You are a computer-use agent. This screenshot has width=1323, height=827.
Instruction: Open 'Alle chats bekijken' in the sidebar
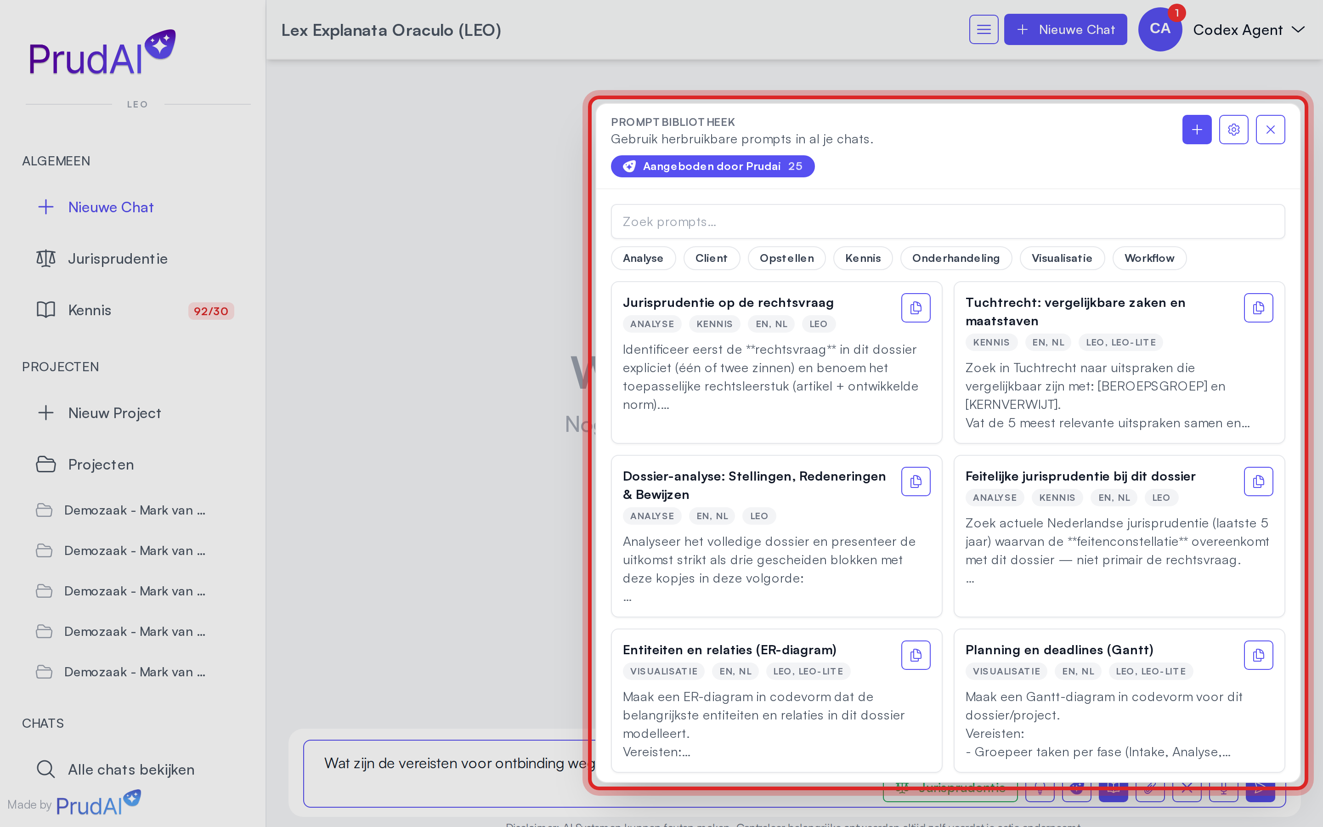tap(132, 769)
